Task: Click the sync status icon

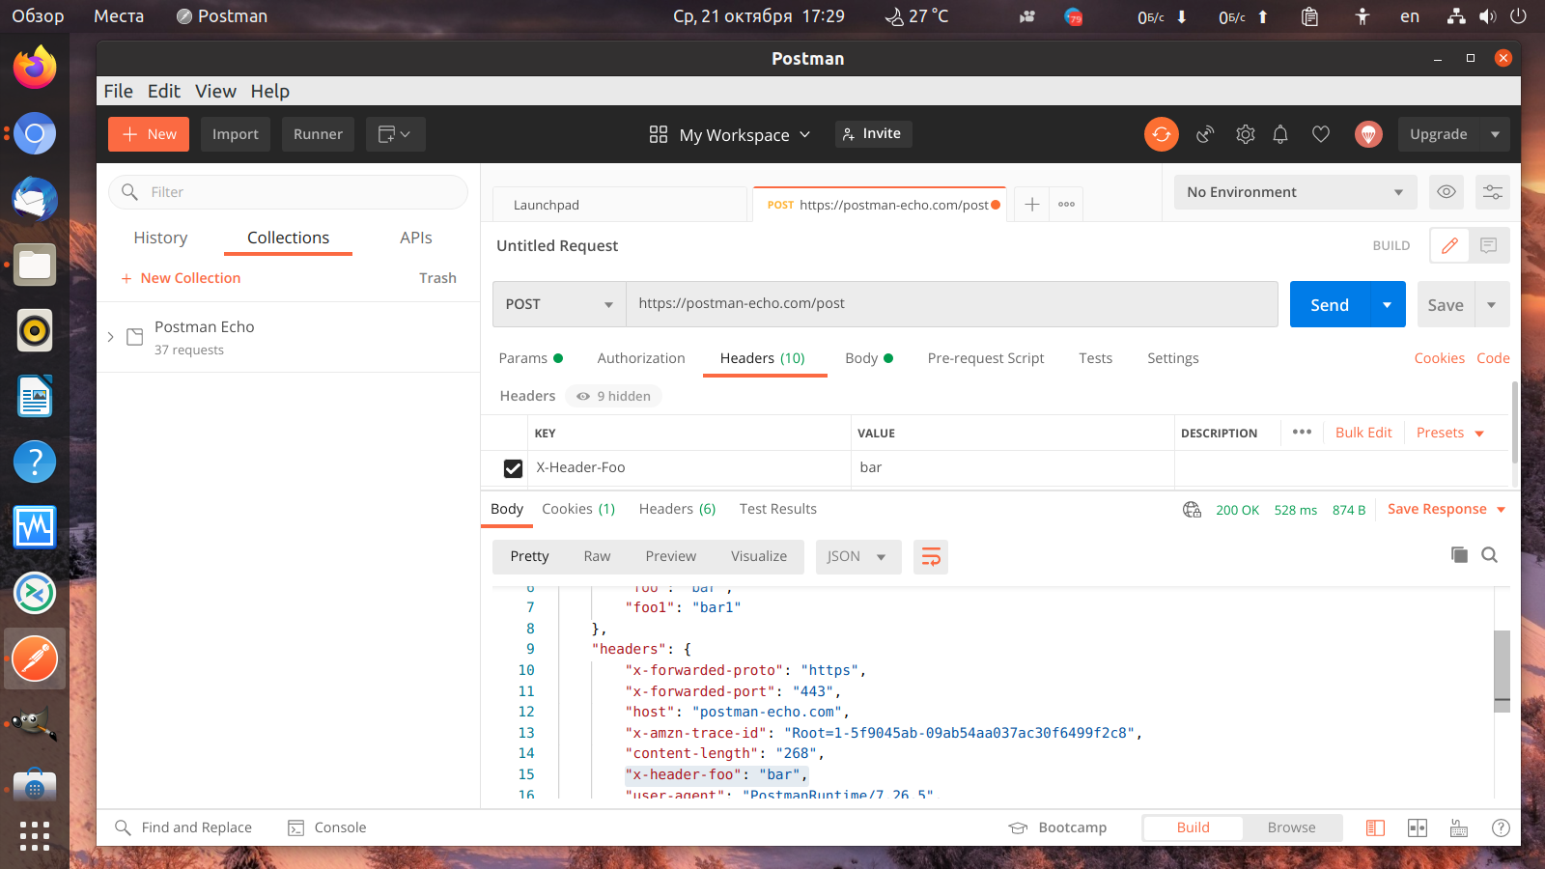Action: (x=1162, y=134)
